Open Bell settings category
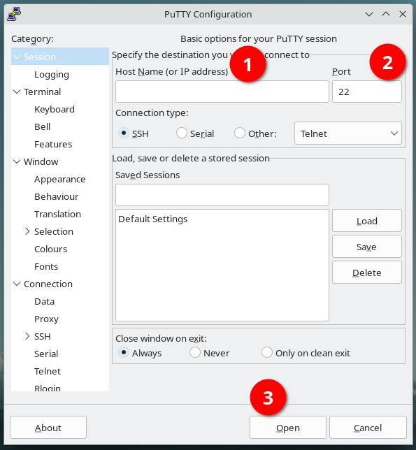This screenshot has height=450, width=416. 43,126
